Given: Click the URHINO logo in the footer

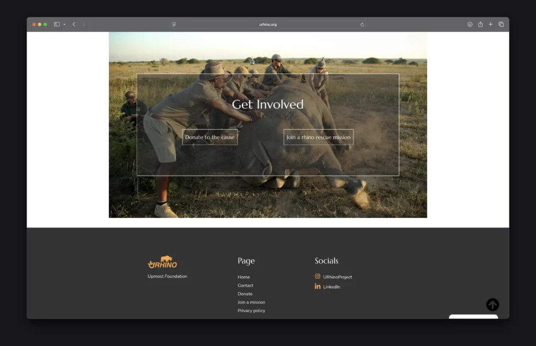Looking at the screenshot, I should tap(162, 262).
